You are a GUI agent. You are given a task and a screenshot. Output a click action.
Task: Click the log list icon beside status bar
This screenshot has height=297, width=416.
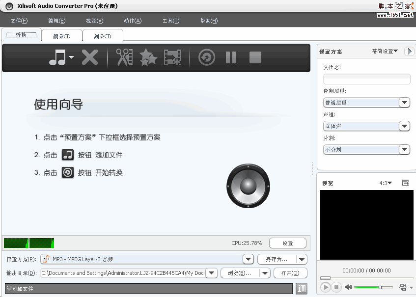[302, 288]
